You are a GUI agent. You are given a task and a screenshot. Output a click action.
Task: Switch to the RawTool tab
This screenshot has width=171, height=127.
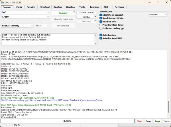[71, 7]
